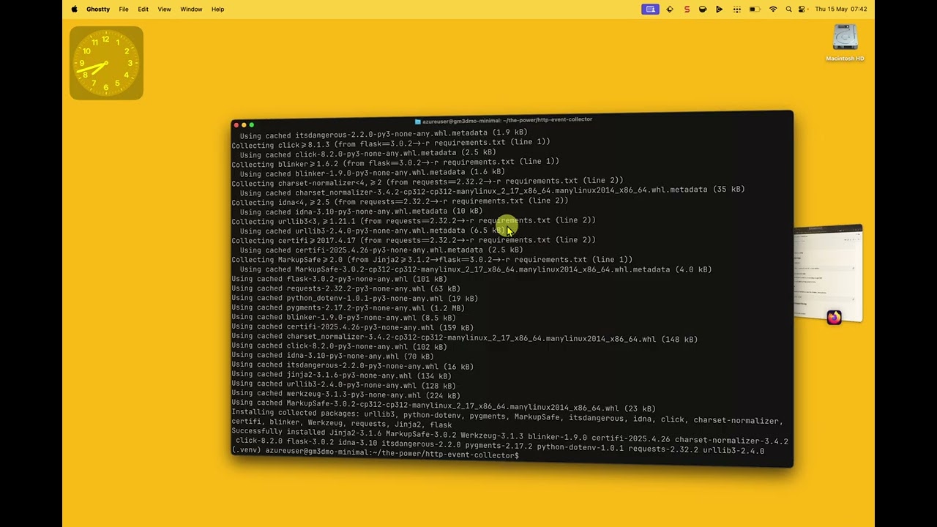937x527 pixels.
Task: Open the Wi-Fi menu
Action: 773,9
